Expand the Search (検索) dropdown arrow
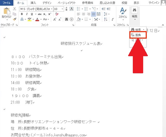This screenshot has height=137, width=166. point(143,30)
